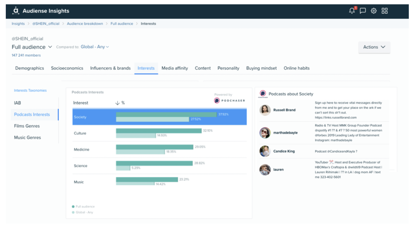Image resolution: width=413 pixels, height=230 pixels.
Task: Click the 5.29% Science global bar
Action: point(123,168)
